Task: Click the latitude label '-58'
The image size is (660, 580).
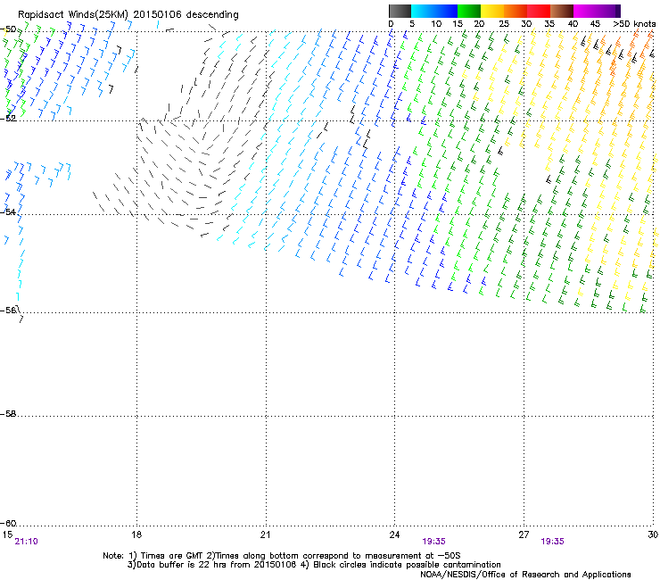Action: (x=8, y=414)
